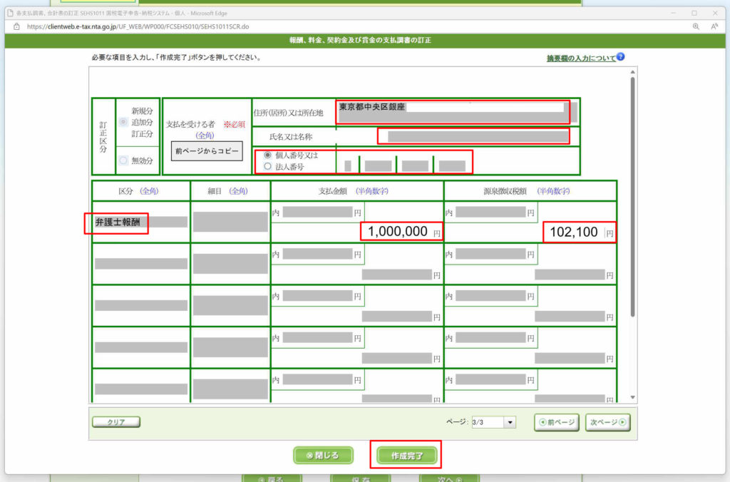The image size is (730, 482).
Task: Choose the 無効分 radio option
Action: [x=123, y=160]
